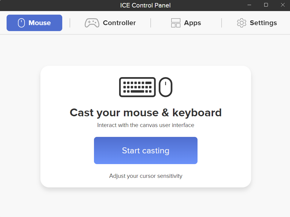The width and height of the screenshot is (290, 217).
Task: Click the gamepad icon next to Controller
Action: (92, 23)
